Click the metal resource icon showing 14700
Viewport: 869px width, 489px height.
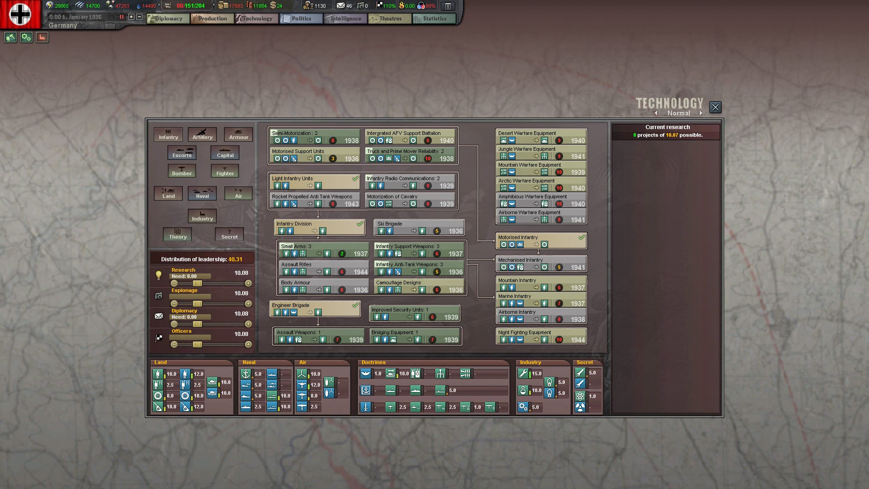[x=80, y=5]
